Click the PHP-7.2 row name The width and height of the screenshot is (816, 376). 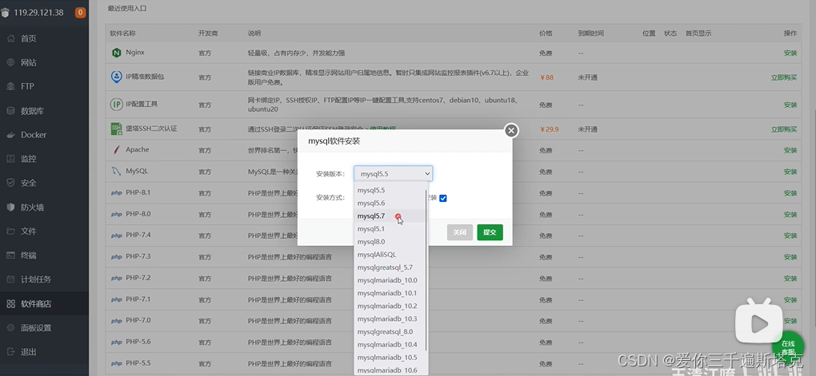(x=138, y=278)
